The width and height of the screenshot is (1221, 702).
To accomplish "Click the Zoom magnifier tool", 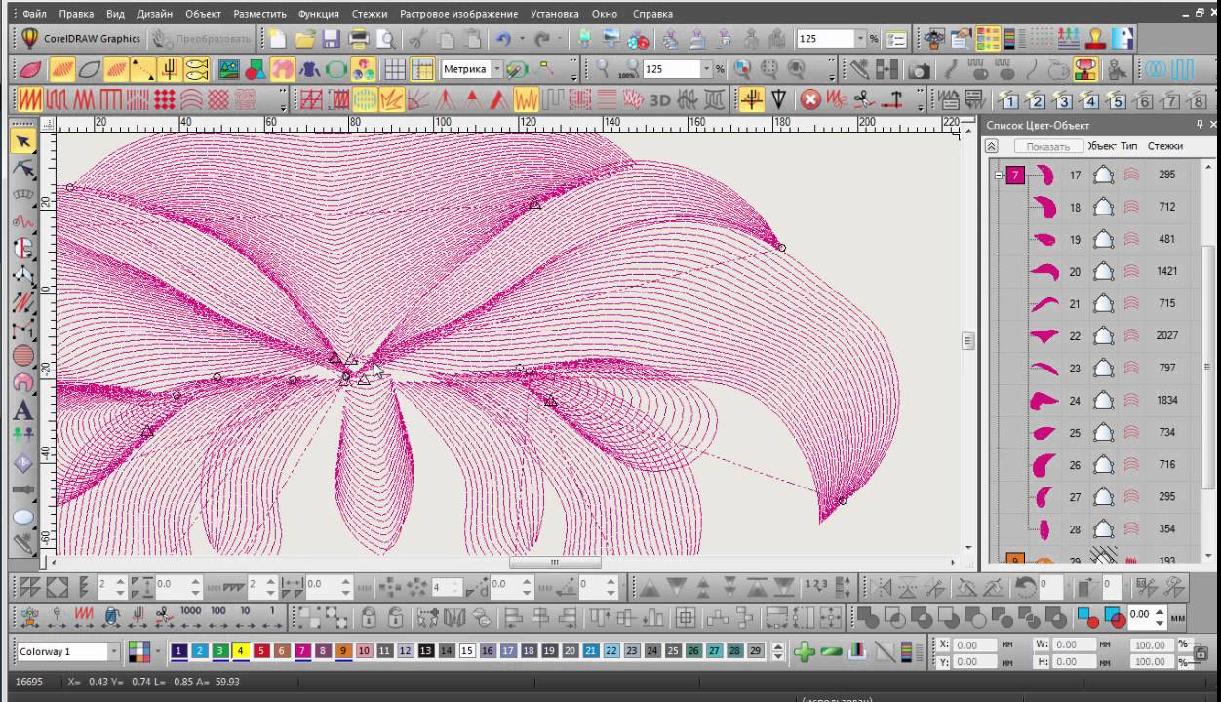I will pyautogui.click(x=604, y=70).
